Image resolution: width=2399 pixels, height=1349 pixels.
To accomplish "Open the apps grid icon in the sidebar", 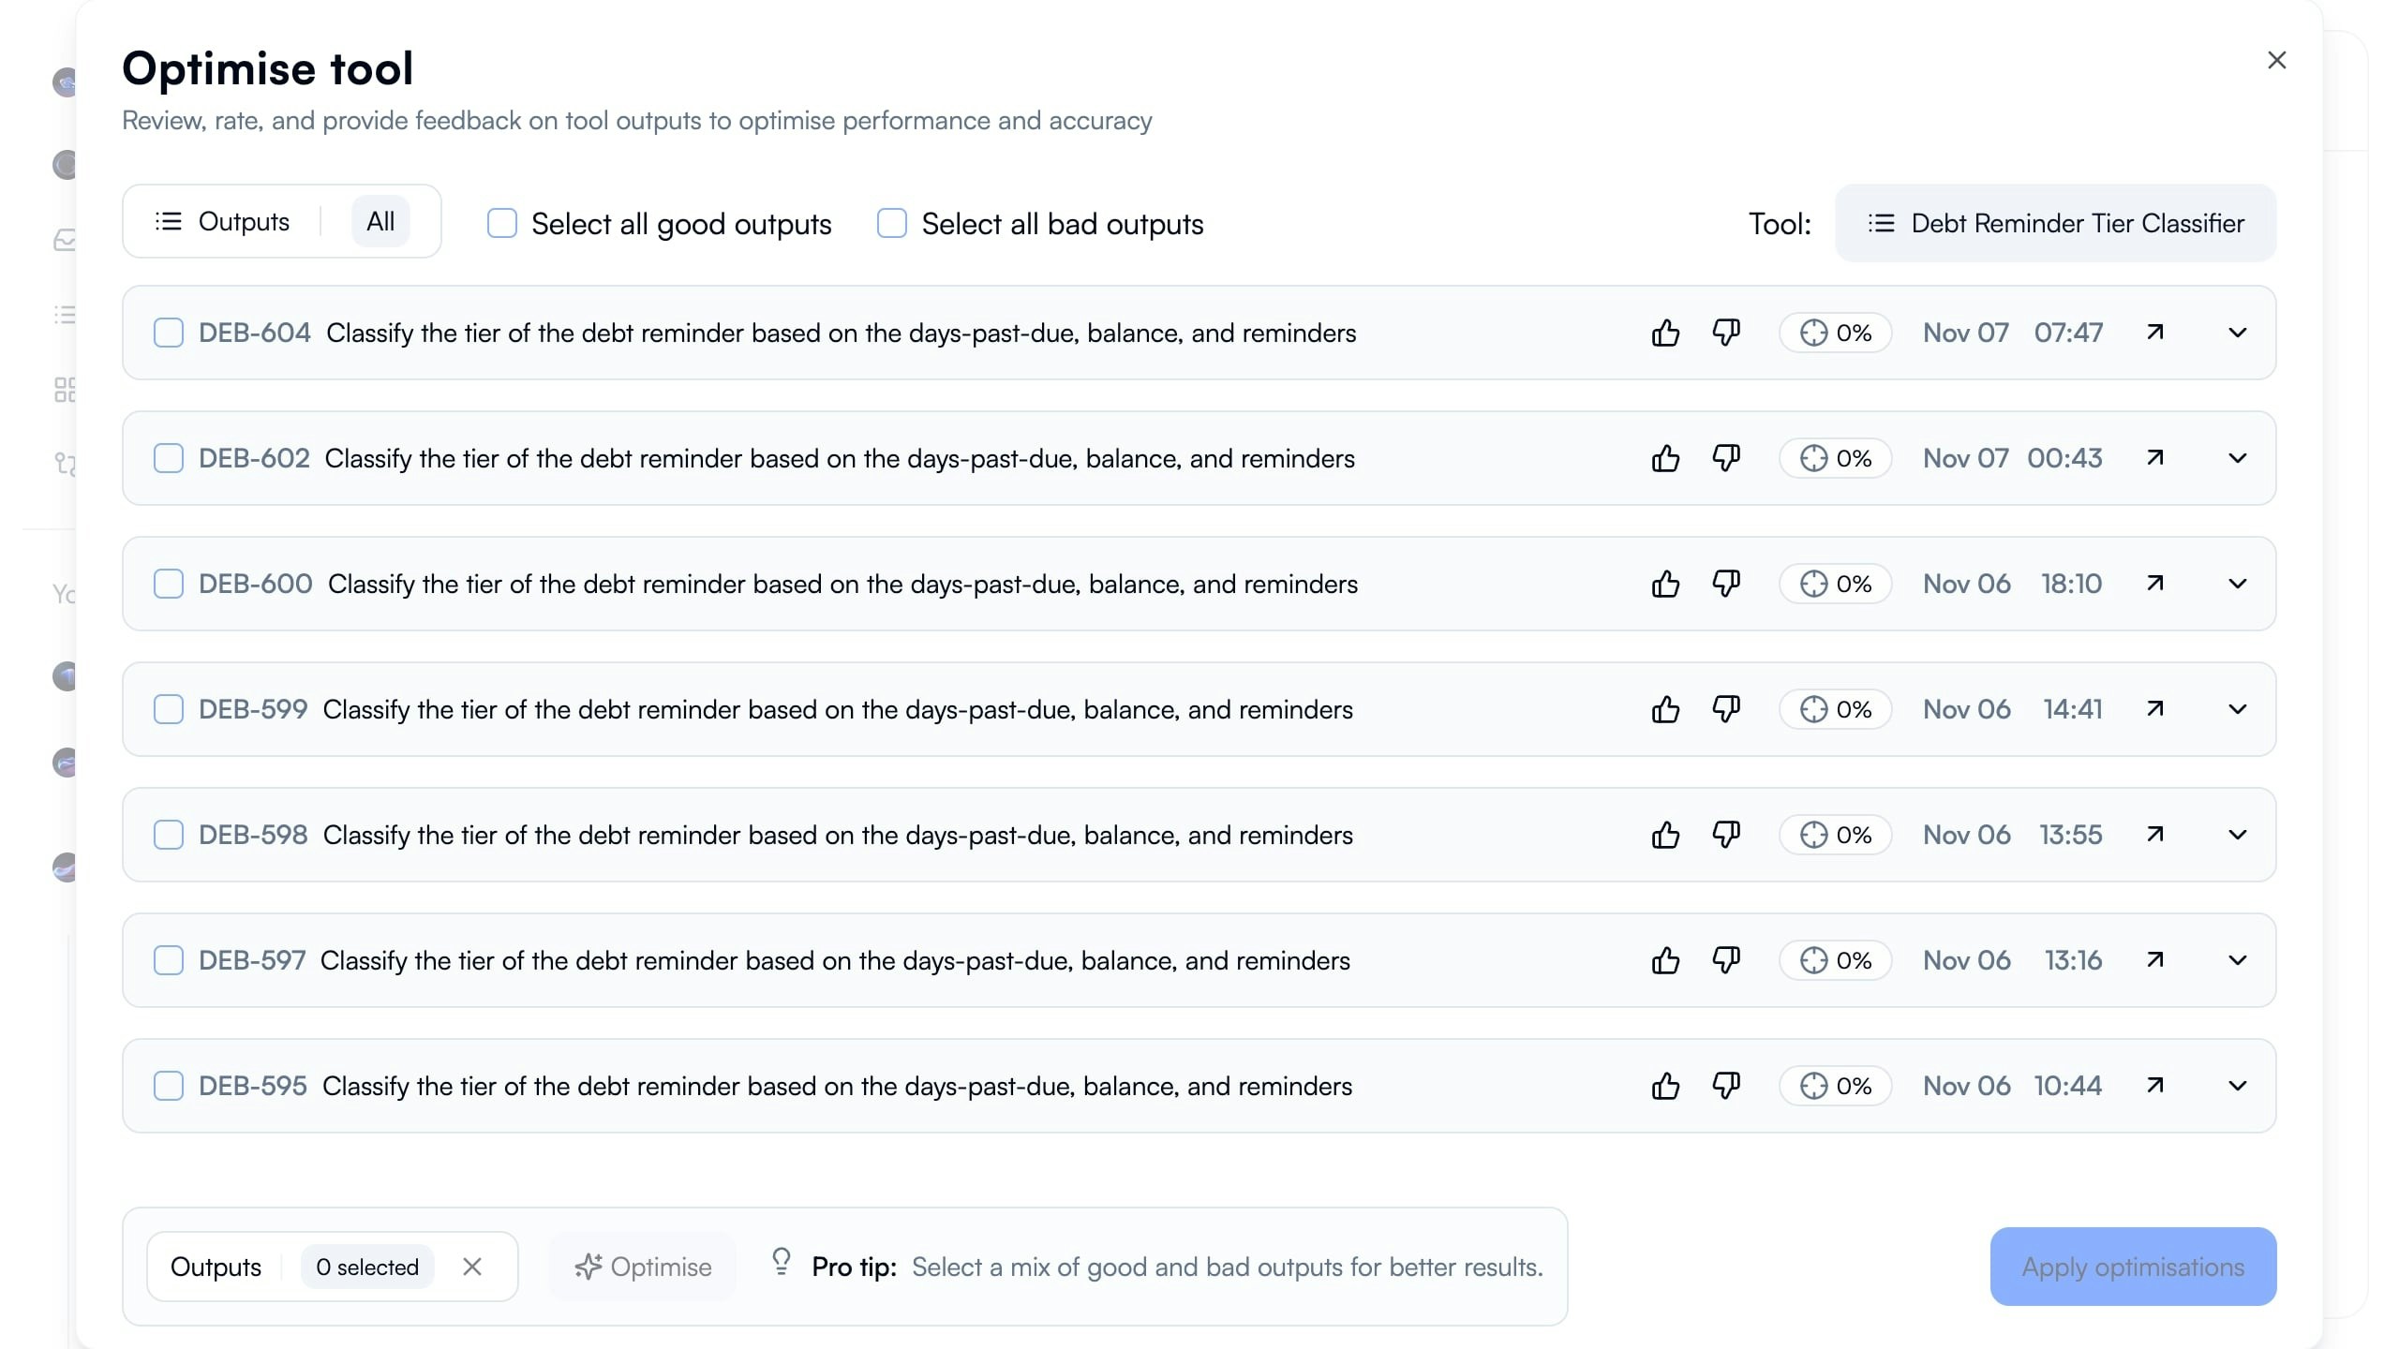I will [x=65, y=390].
